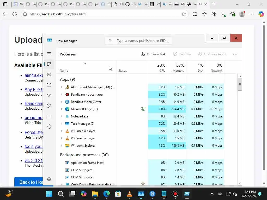This screenshot has width=267, height=200.
Task: Expand Bandicut Video Cutter process group
Action: pos(62,102)
